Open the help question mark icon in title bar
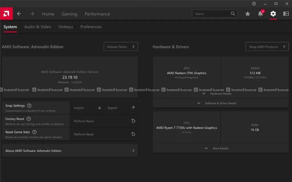The height and width of the screenshot is (182, 292). tap(254, 4)
